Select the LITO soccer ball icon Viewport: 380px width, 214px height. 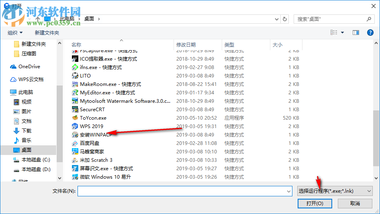coord(75,76)
